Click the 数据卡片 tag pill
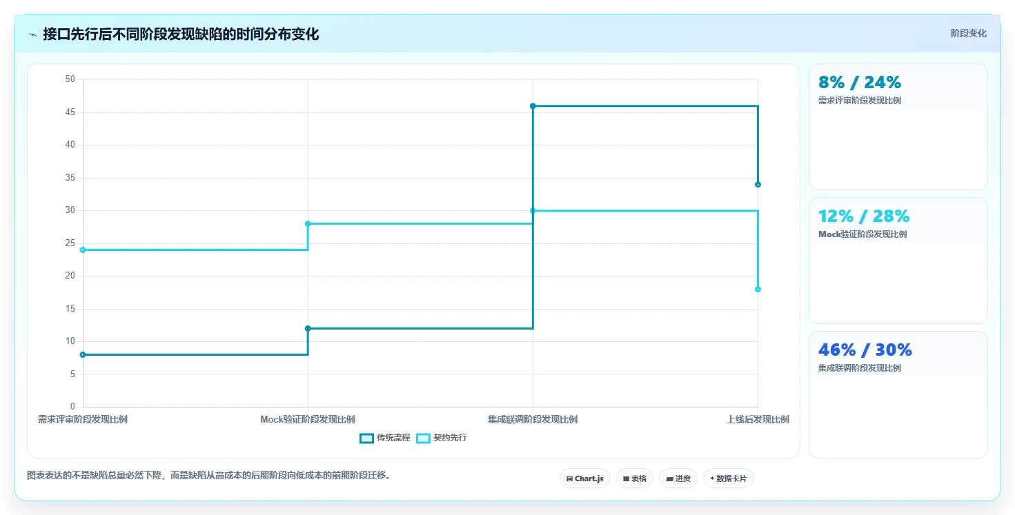The width and height of the screenshot is (1015, 515). coord(729,478)
